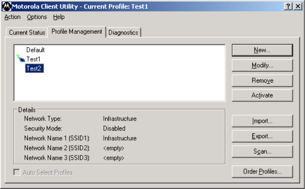Click the <empty> value for SSID2
Viewport: 305px width, 189px height.
[114, 148]
